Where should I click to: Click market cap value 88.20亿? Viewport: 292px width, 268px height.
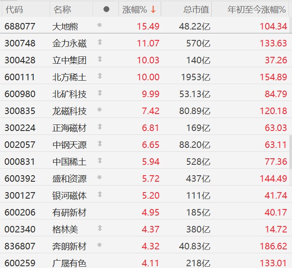pyautogui.click(x=195, y=145)
